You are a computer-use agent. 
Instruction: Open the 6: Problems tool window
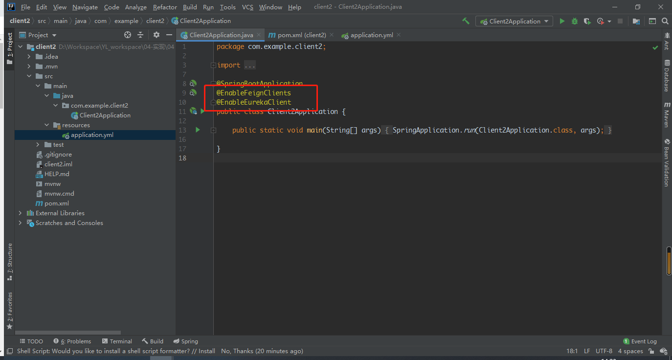coord(72,341)
